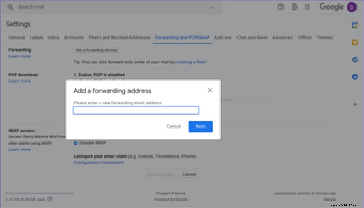
Task: Switch to the Accounts settings tab
Action: [74, 37]
